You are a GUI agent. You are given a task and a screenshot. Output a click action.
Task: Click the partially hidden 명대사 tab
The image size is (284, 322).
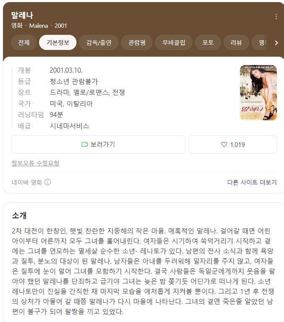[263, 42]
